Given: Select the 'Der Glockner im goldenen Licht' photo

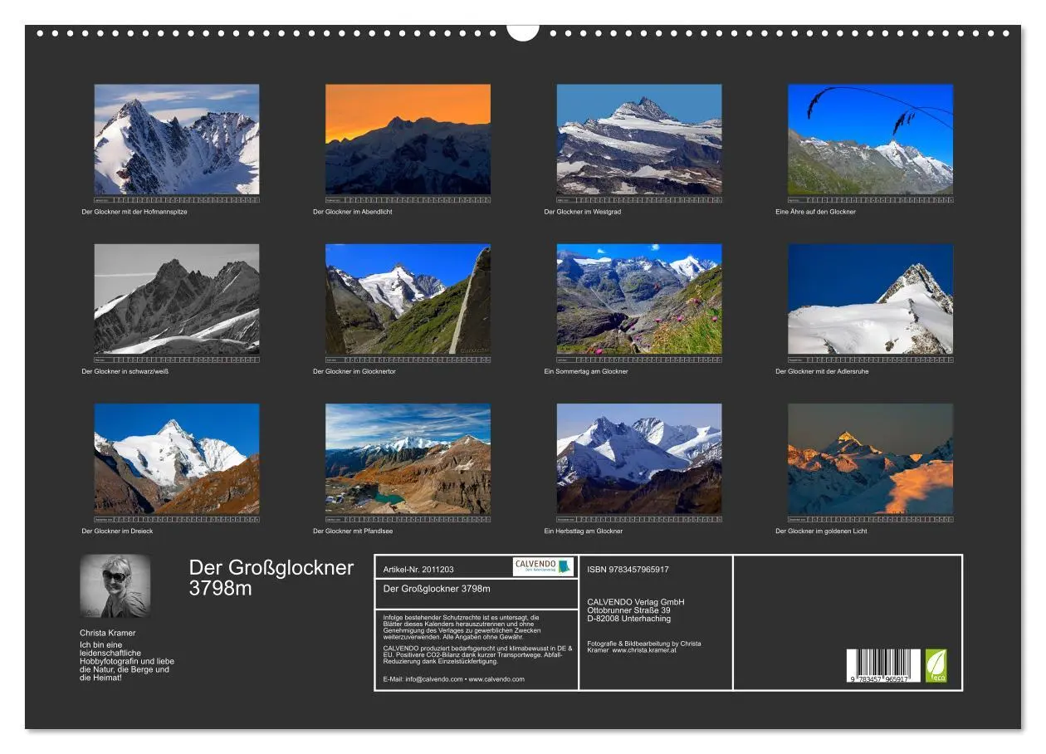Looking at the screenshot, I should [872, 463].
